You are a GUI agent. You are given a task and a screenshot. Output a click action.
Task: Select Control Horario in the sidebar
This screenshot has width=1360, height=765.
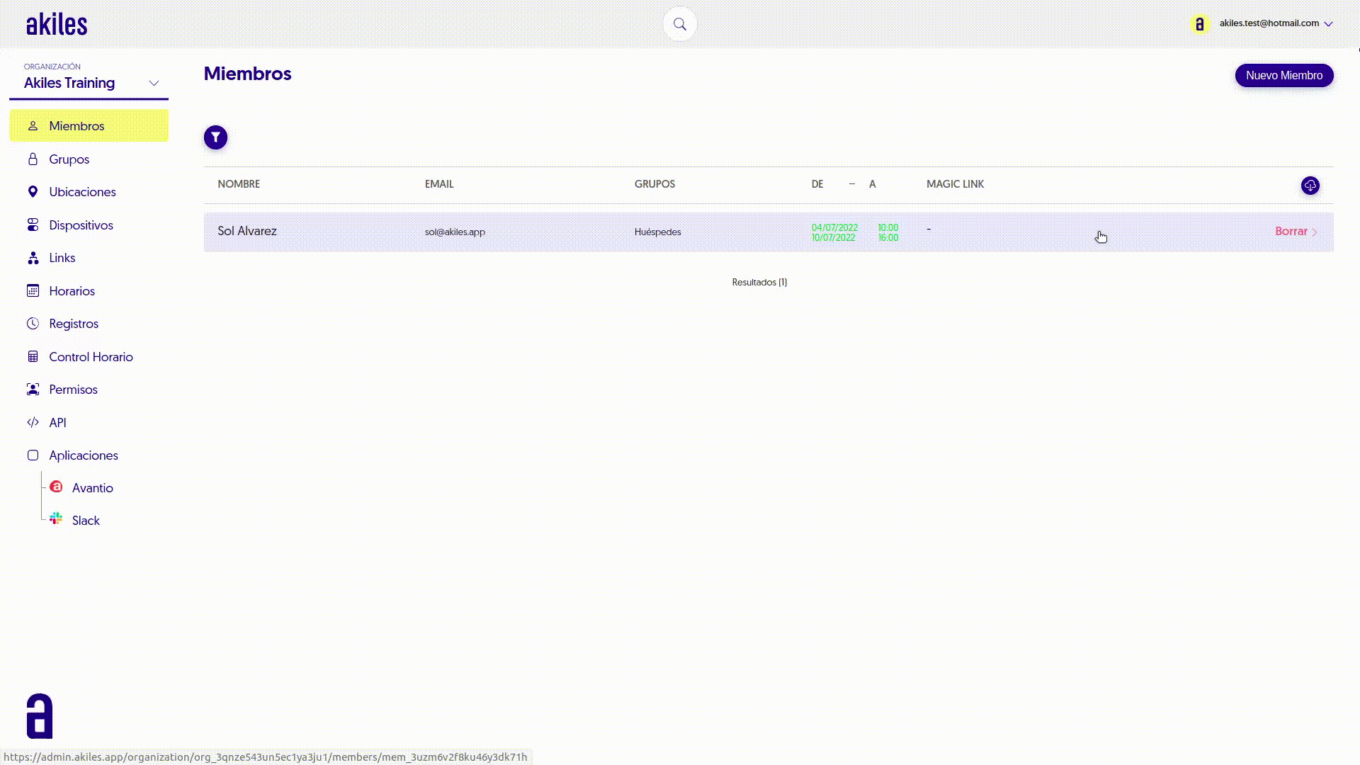(x=91, y=357)
